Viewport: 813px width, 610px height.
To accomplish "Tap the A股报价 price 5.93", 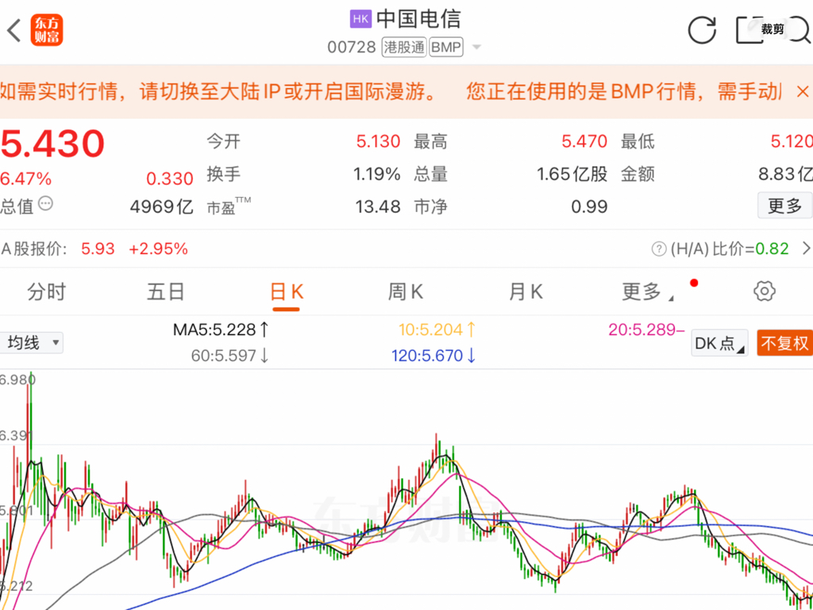I will tap(98, 249).
